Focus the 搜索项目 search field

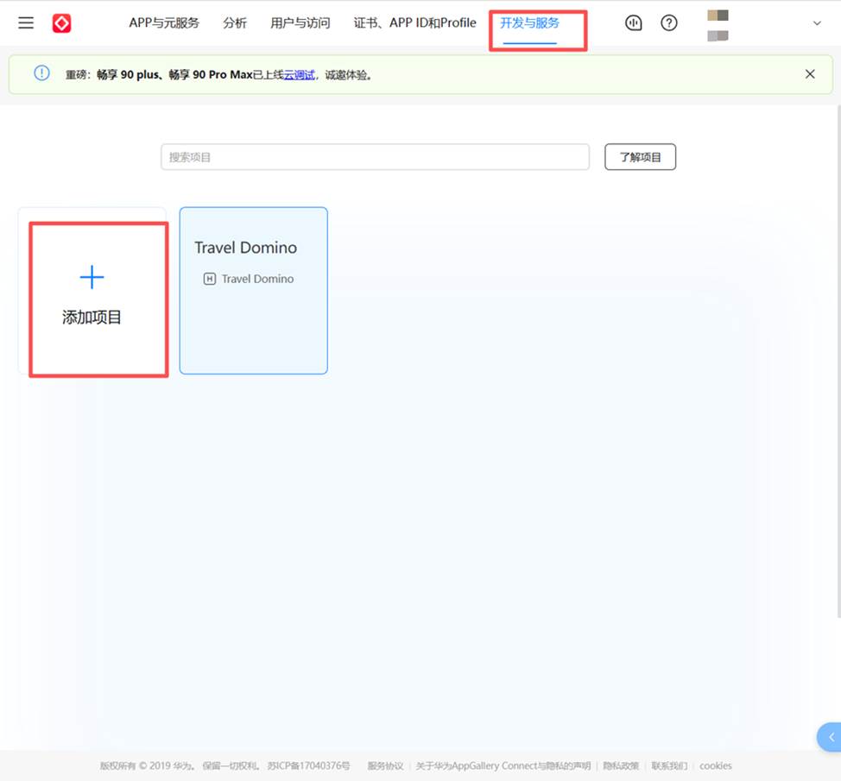375,157
